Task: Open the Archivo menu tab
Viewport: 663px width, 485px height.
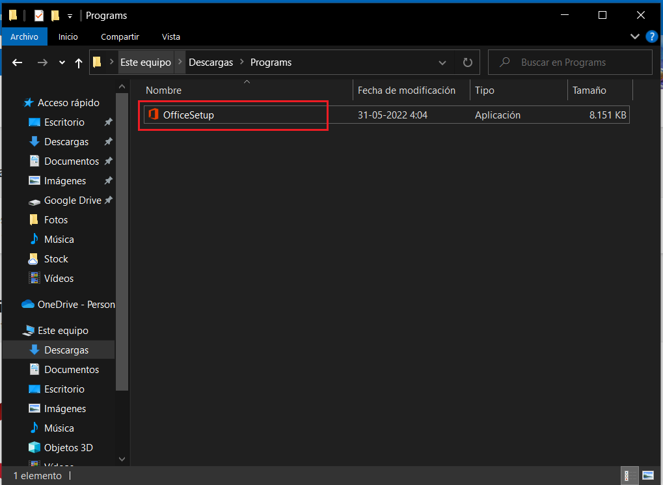Action: [x=24, y=37]
